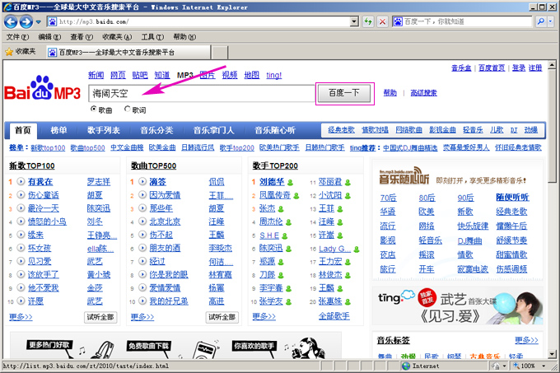Select the 歌曲 radio button
Image resolution: width=560 pixels, height=373 pixels.
(94, 109)
